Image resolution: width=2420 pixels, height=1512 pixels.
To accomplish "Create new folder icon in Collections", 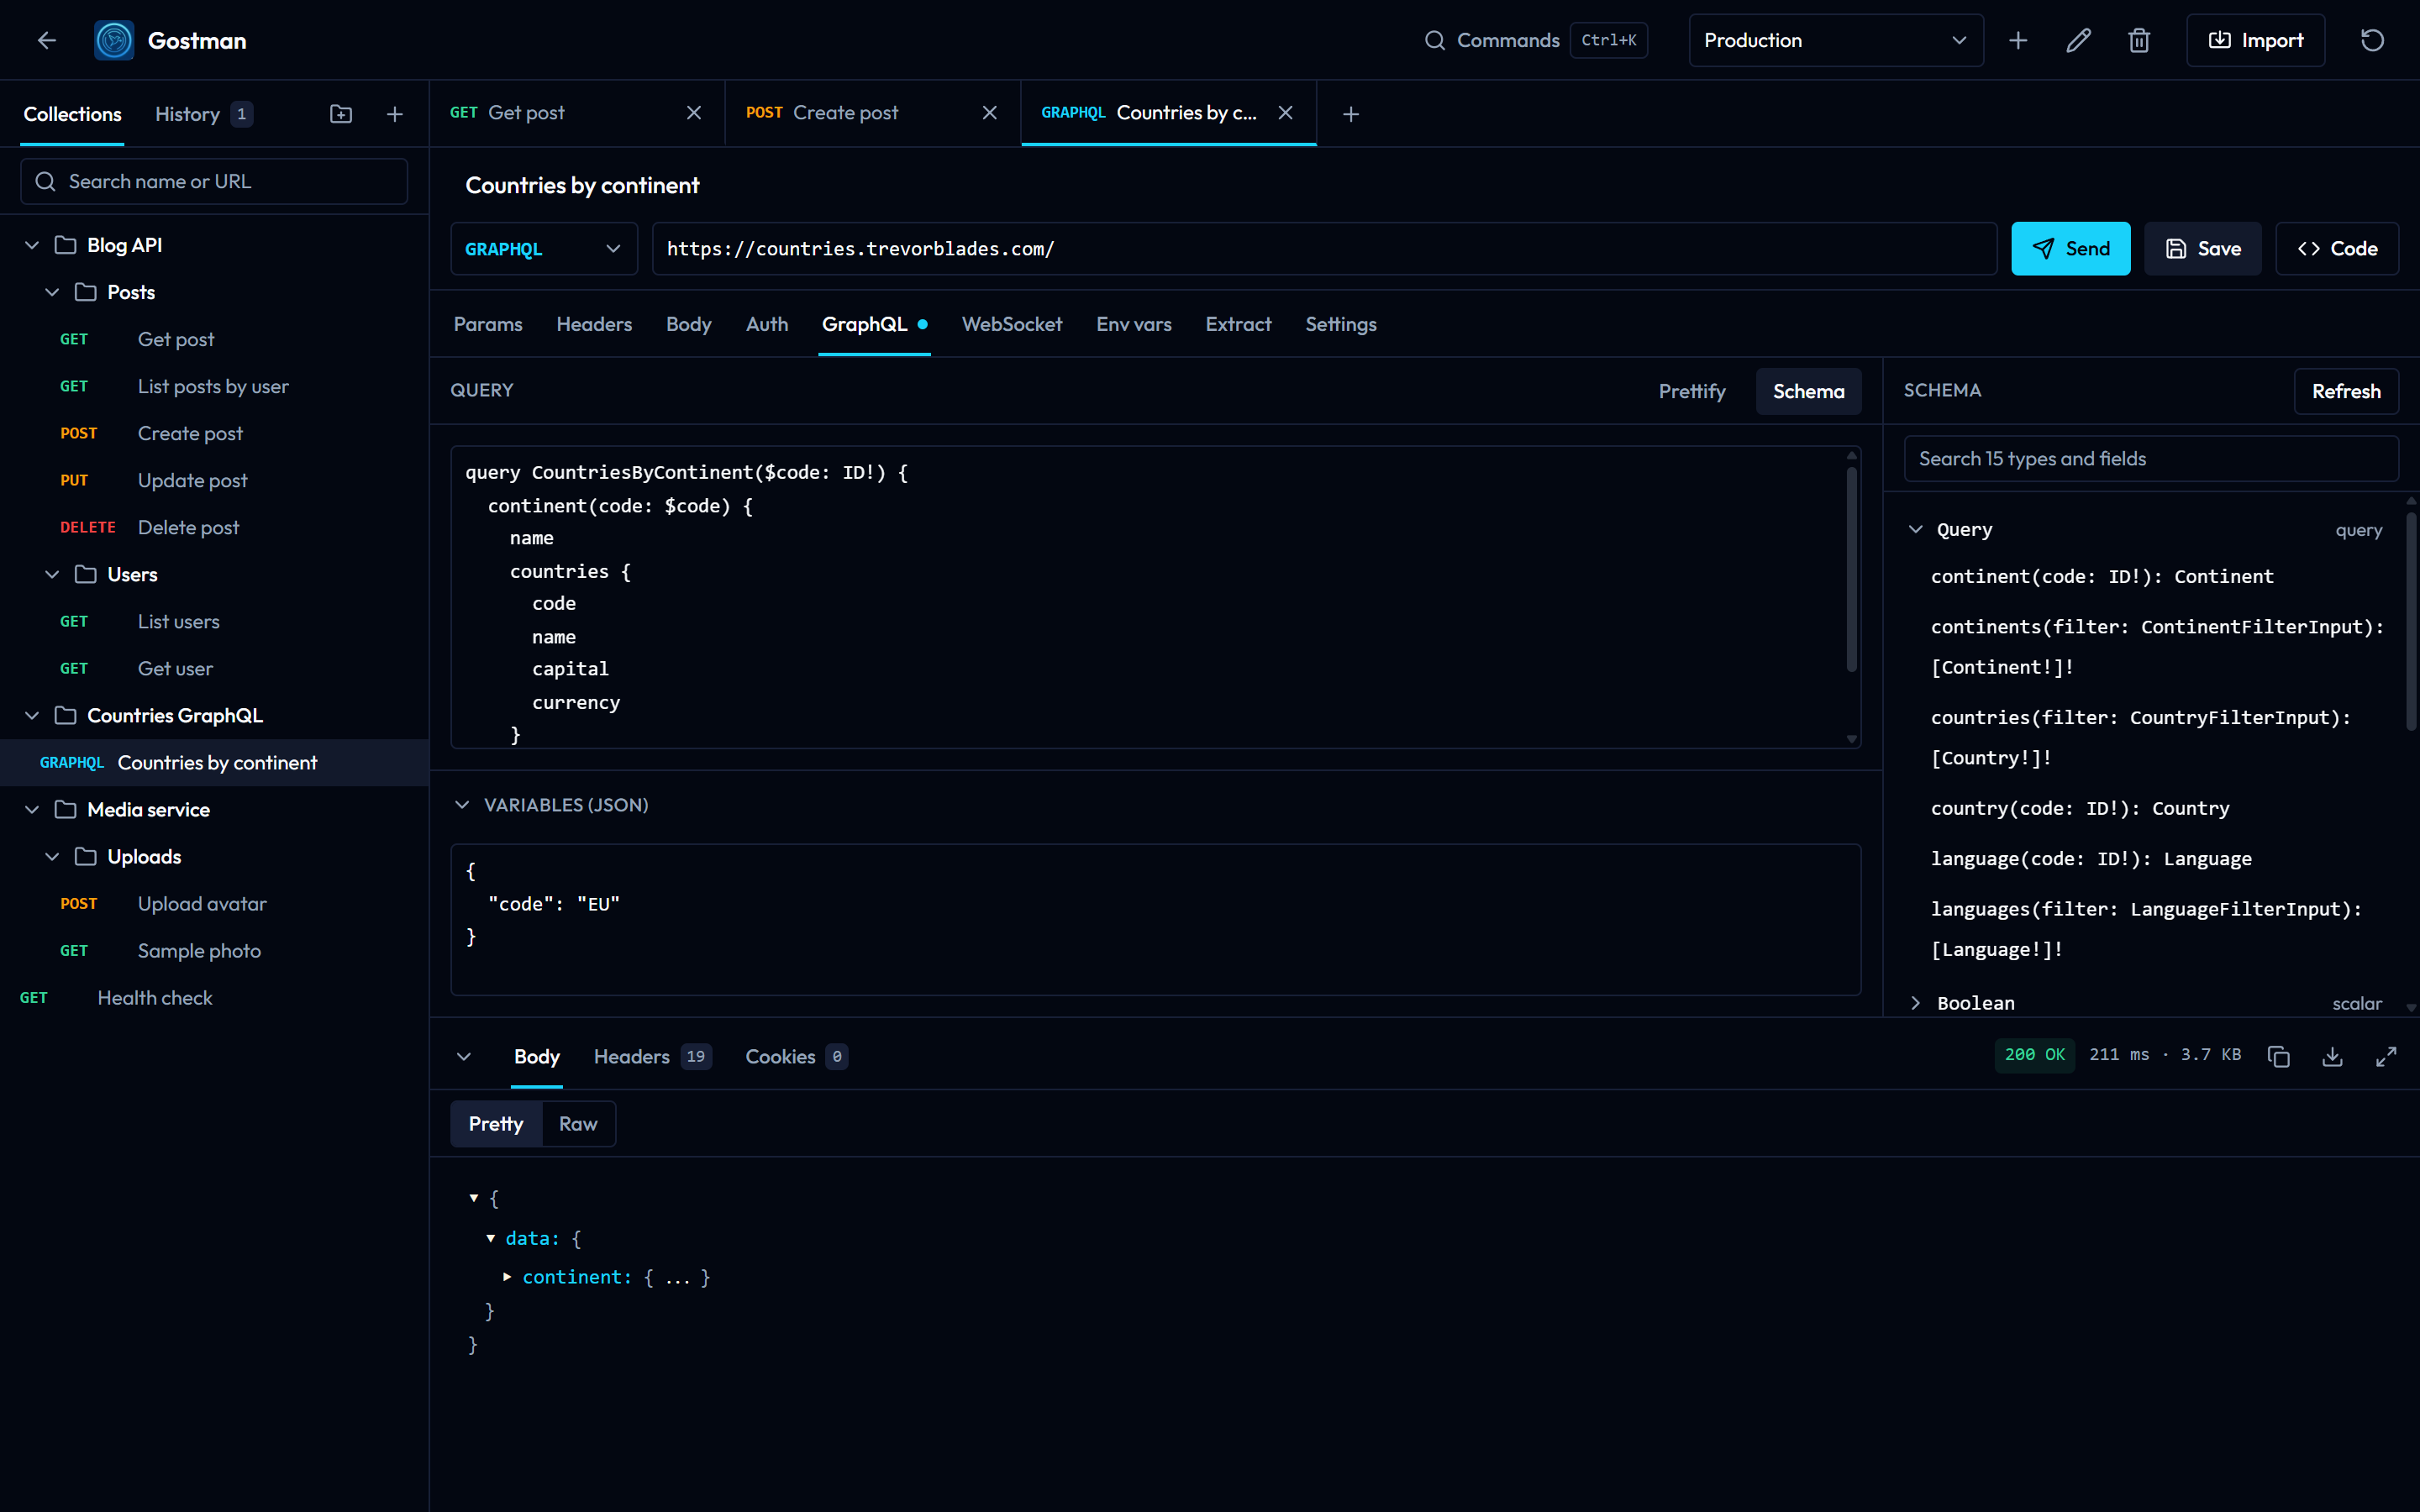I will click(x=341, y=114).
